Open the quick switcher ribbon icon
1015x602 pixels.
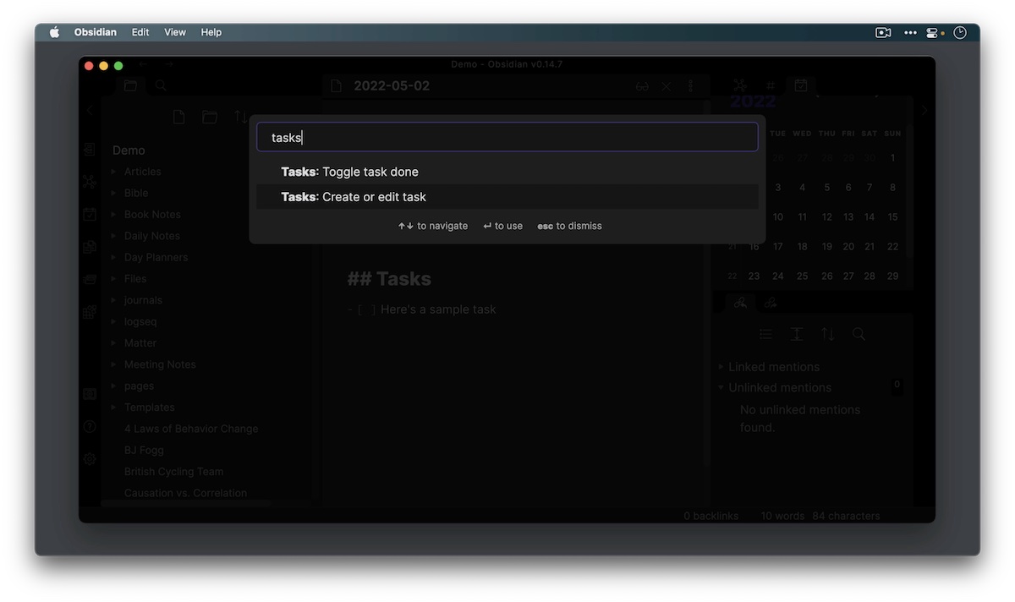[90, 149]
